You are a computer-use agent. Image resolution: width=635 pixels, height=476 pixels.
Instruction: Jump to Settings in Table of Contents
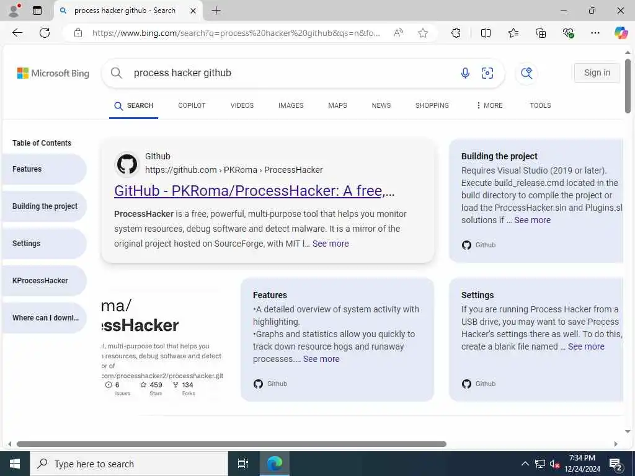44,244
